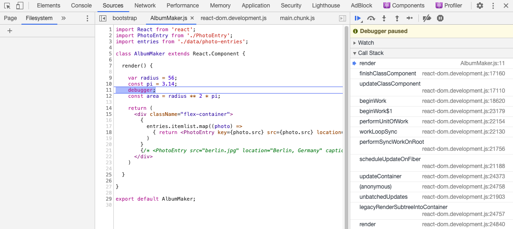This screenshot has height=229, width=513.
Task: Collapse the Call Stack section
Action: click(x=371, y=53)
